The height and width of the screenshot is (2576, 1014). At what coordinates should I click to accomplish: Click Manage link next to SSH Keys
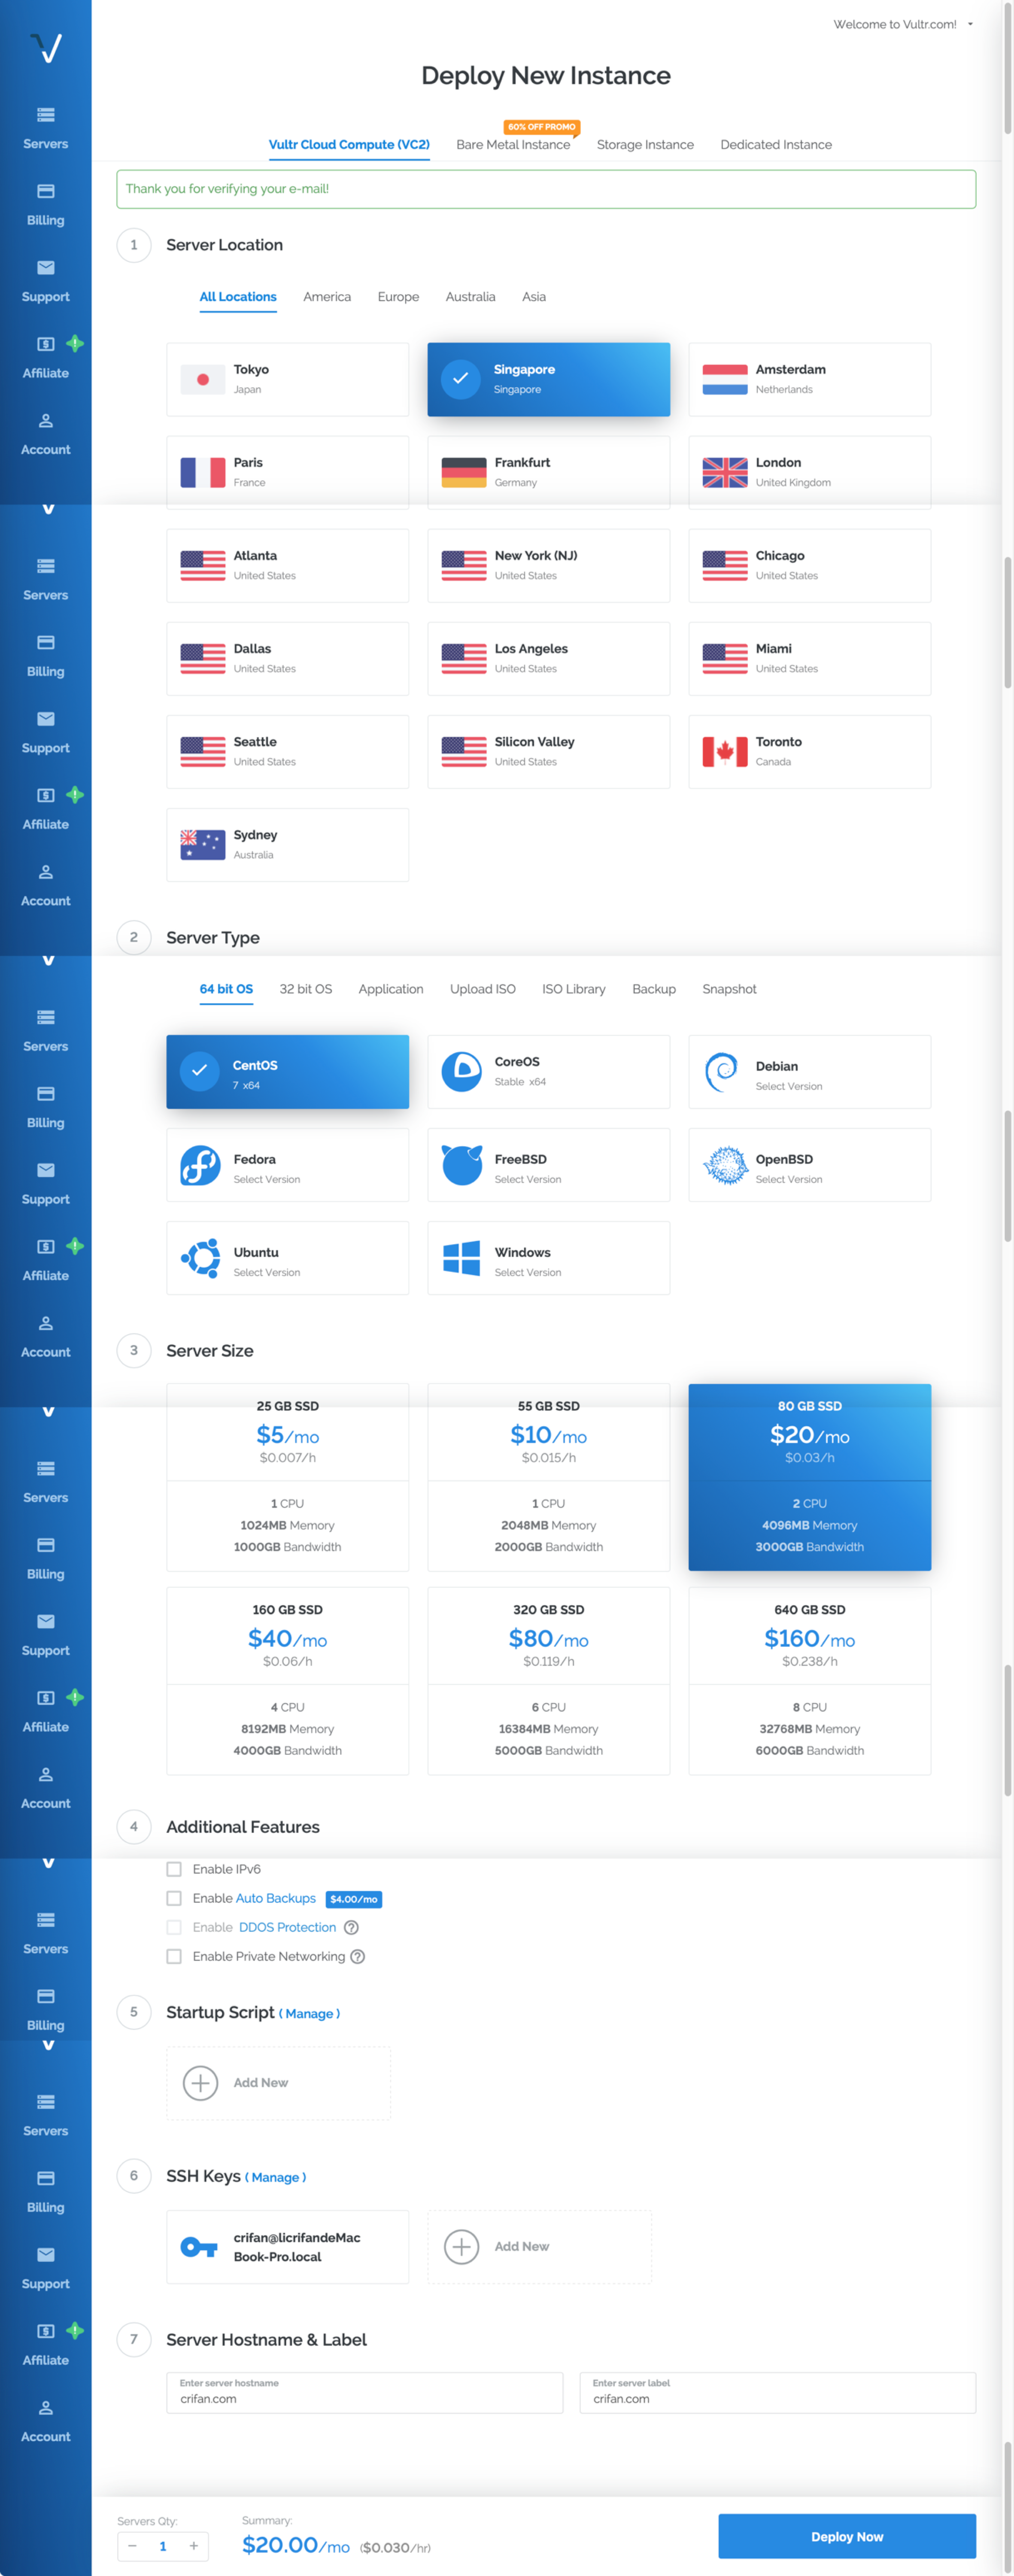[275, 2177]
